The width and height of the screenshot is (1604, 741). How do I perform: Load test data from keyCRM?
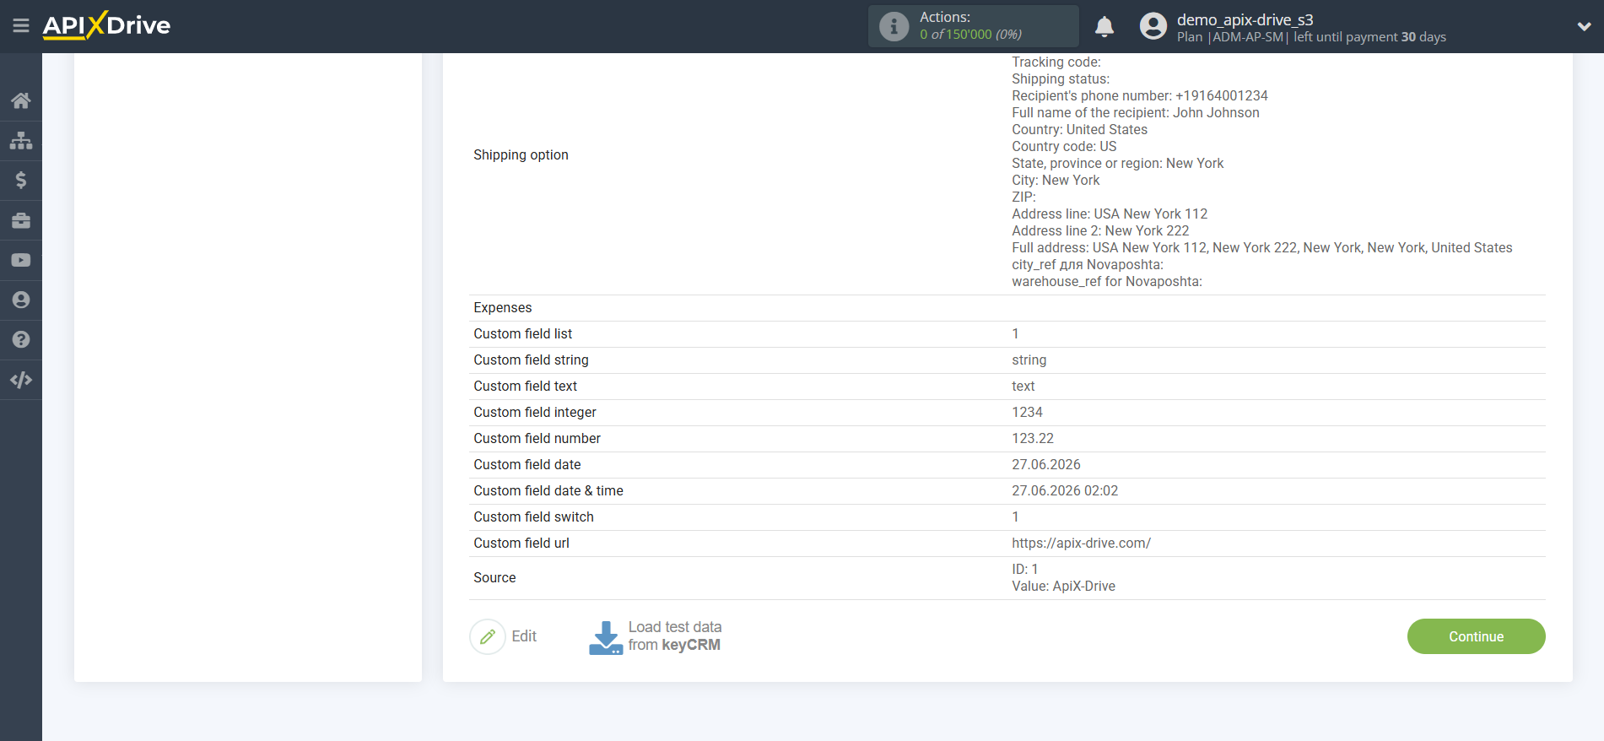[675, 636]
